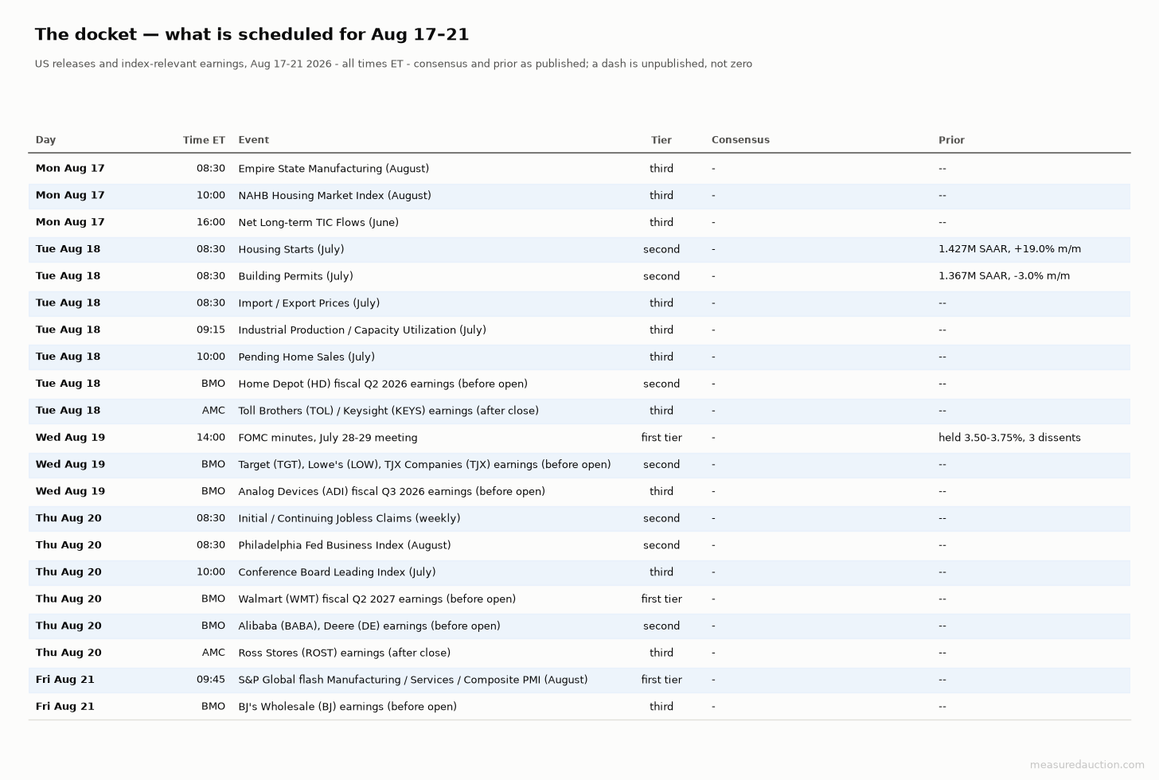Click "AMC" in the Ross Stores row

click(213, 653)
